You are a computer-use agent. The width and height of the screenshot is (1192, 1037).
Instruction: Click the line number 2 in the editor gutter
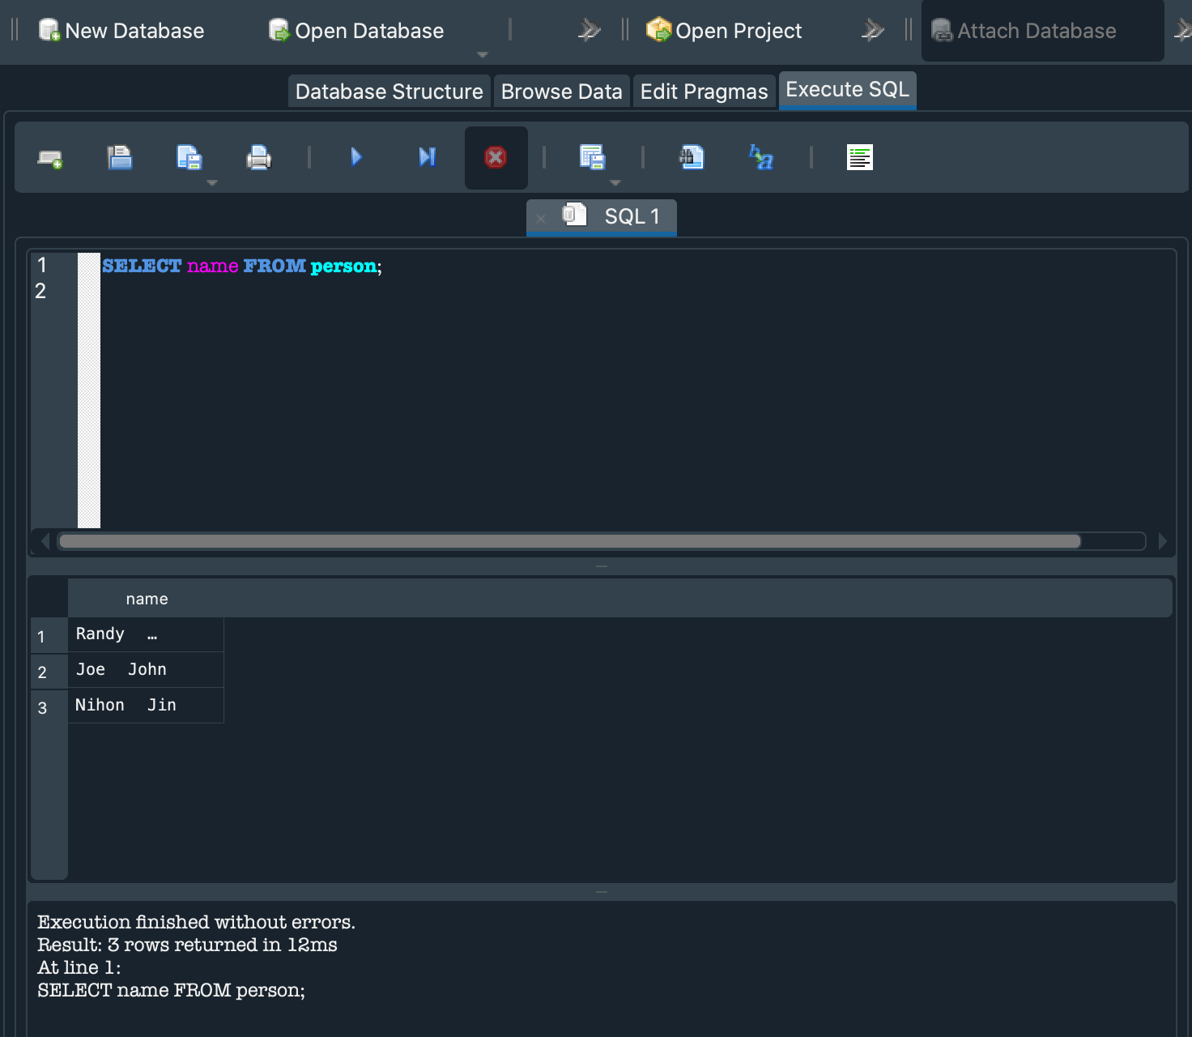pyautogui.click(x=40, y=291)
